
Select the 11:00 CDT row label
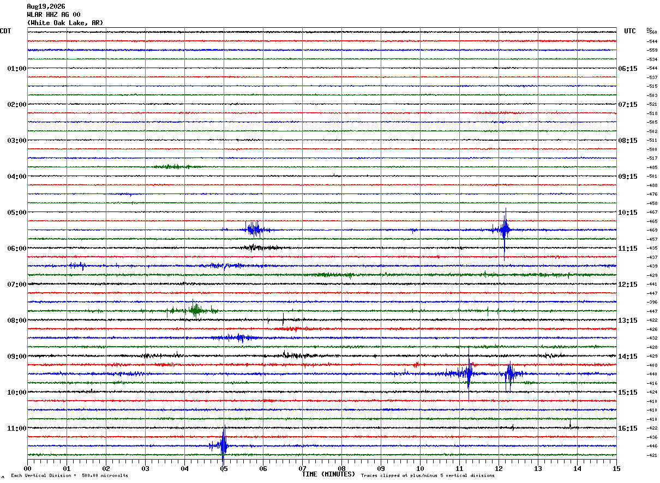tap(16, 428)
